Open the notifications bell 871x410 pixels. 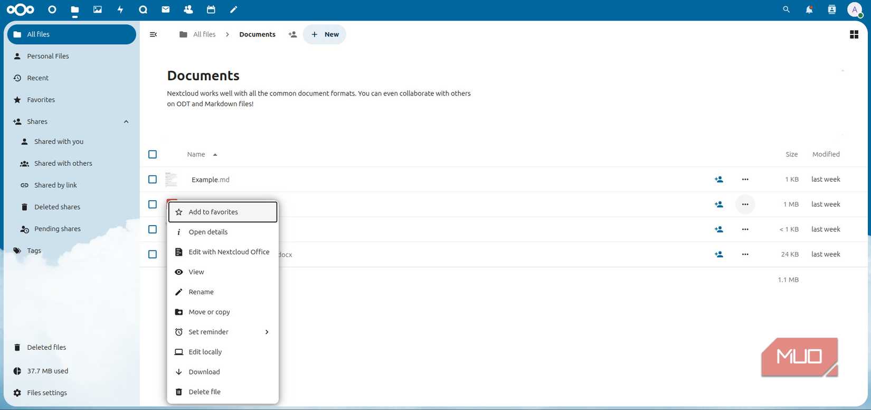click(809, 10)
